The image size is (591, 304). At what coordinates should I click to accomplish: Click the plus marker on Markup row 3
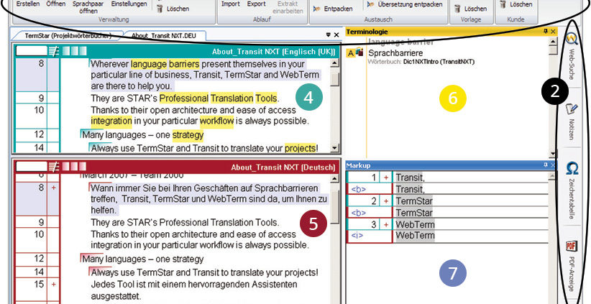(386, 225)
